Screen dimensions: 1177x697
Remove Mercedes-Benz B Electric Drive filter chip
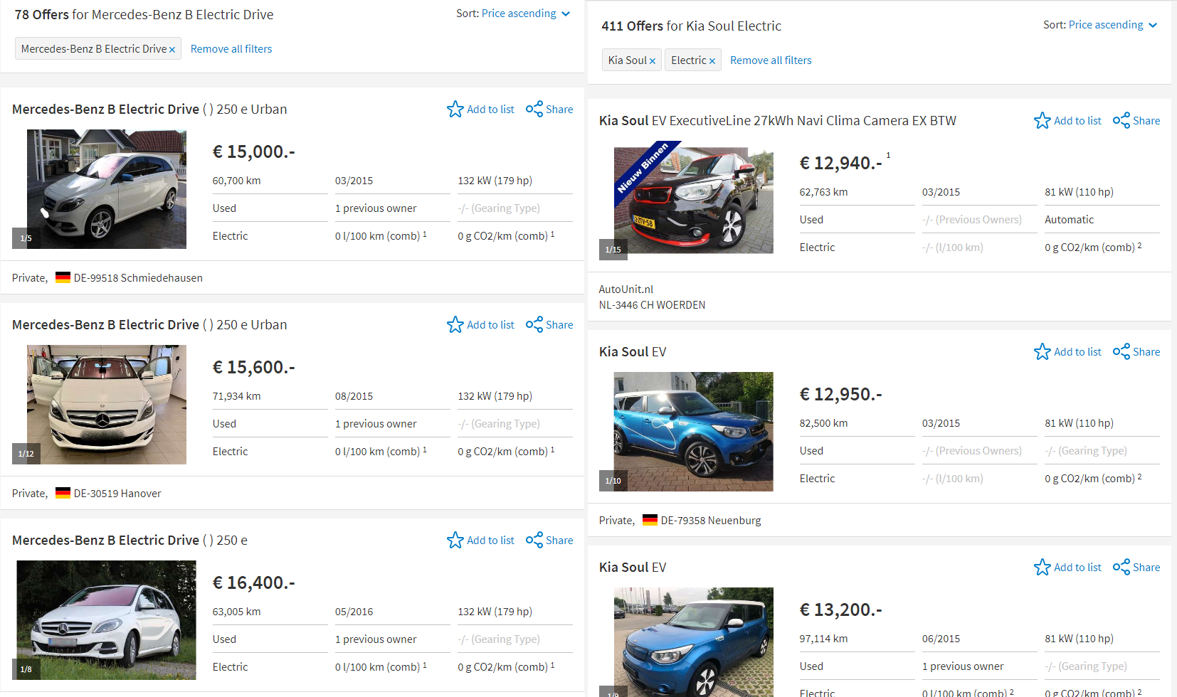pos(172,50)
